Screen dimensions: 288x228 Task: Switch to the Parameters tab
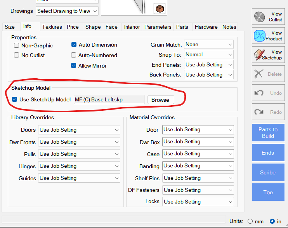pos(158,27)
